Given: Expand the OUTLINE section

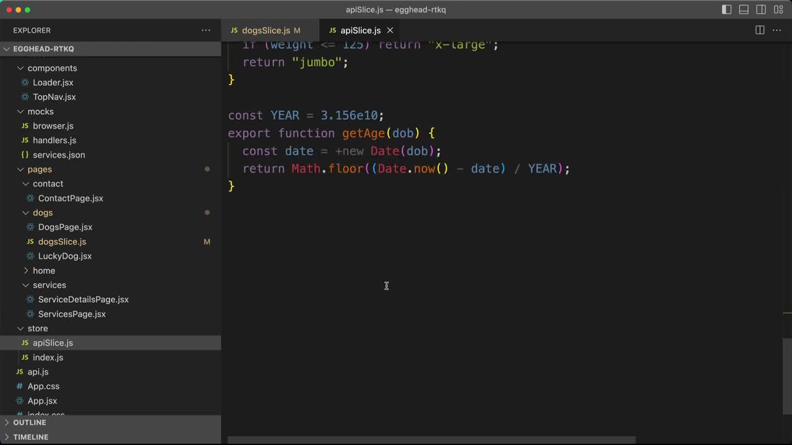Looking at the screenshot, I should (x=30, y=423).
